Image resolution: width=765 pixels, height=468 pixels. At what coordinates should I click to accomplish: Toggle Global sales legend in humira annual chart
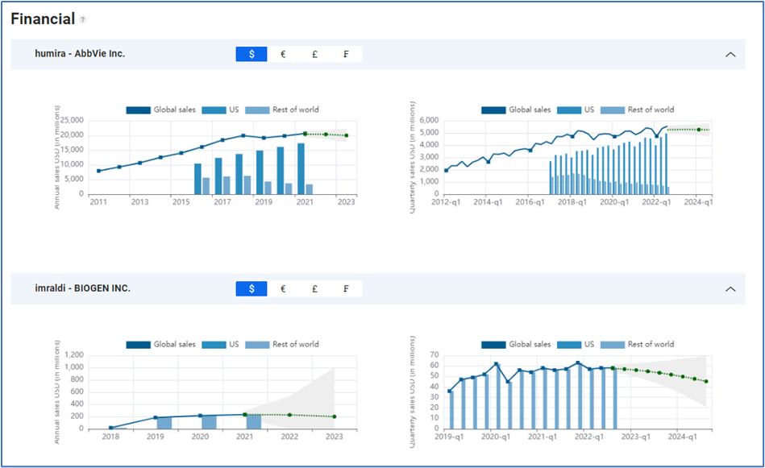click(160, 110)
